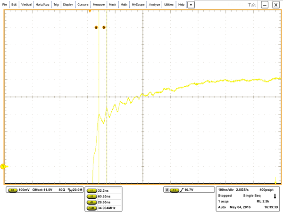The image size is (283, 212).
Task: Click the C1 channel badge in vertical readout
Action: [13, 190]
